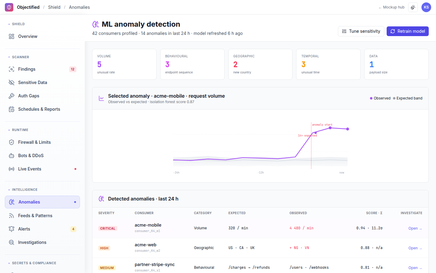The image size is (436, 273).
Task: Click ML anomaly detection header brain icon
Action: point(95,24)
